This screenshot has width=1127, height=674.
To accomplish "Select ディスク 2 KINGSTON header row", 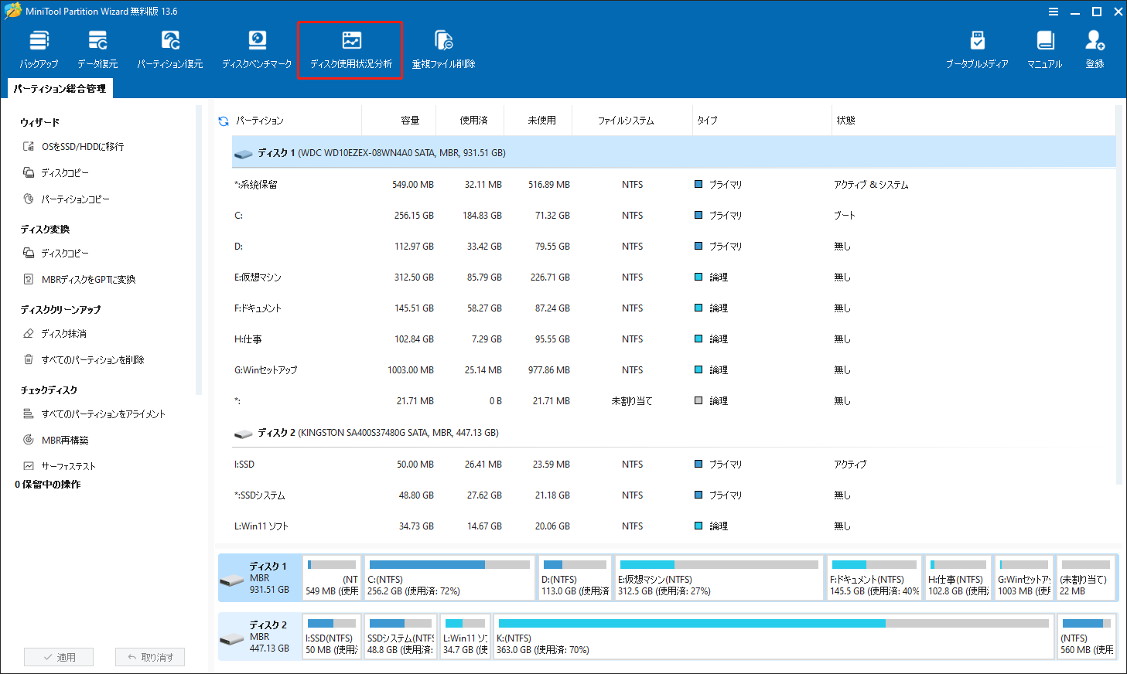I will click(x=674, y=433).
